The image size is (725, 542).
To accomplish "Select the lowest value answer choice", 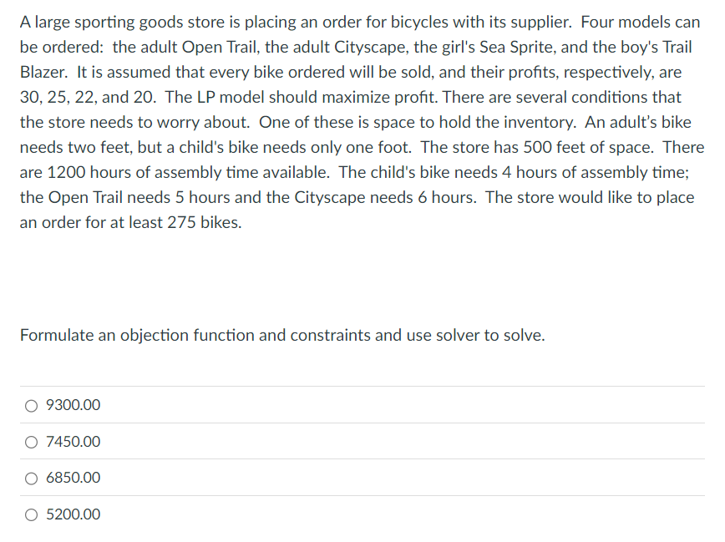I will point(31,514).
